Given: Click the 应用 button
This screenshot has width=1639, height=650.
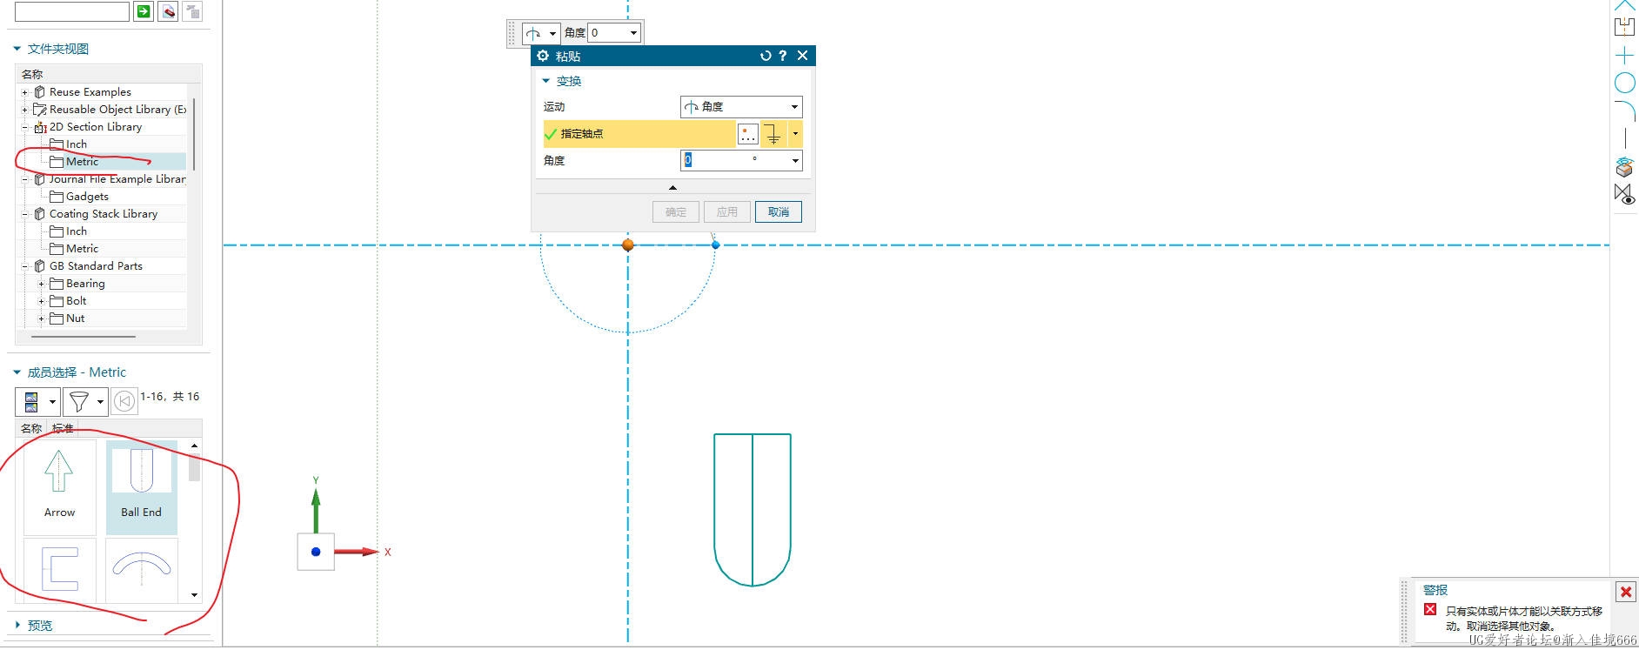Looking at the screenshot, I should pos(727,212).
